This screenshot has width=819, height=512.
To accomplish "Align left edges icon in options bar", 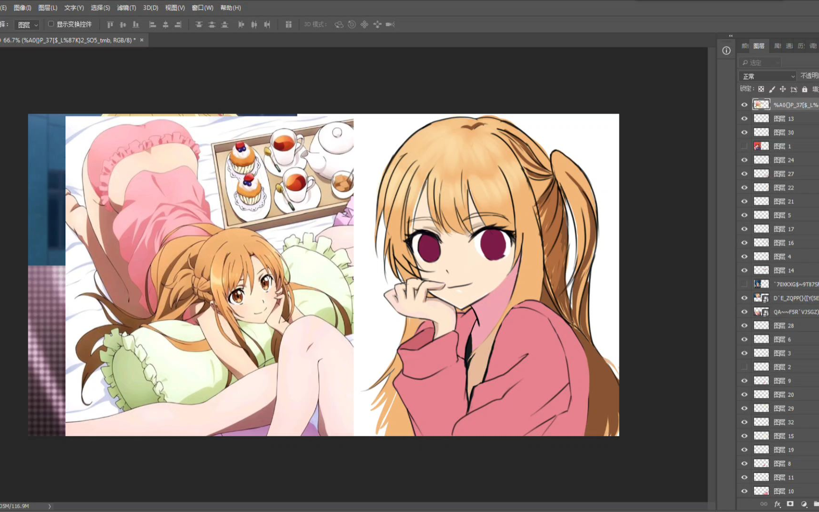I will tap(153, 25).
